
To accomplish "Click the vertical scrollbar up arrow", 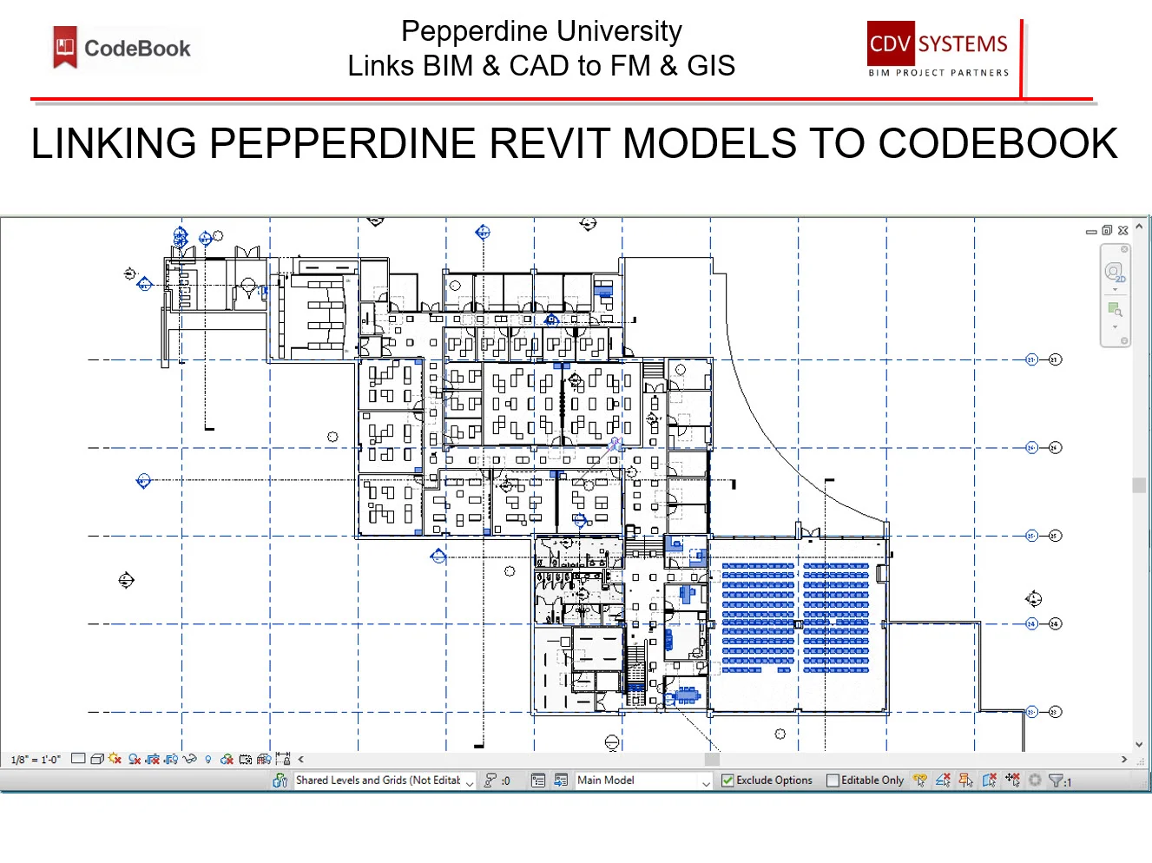I will (1139, 227).
